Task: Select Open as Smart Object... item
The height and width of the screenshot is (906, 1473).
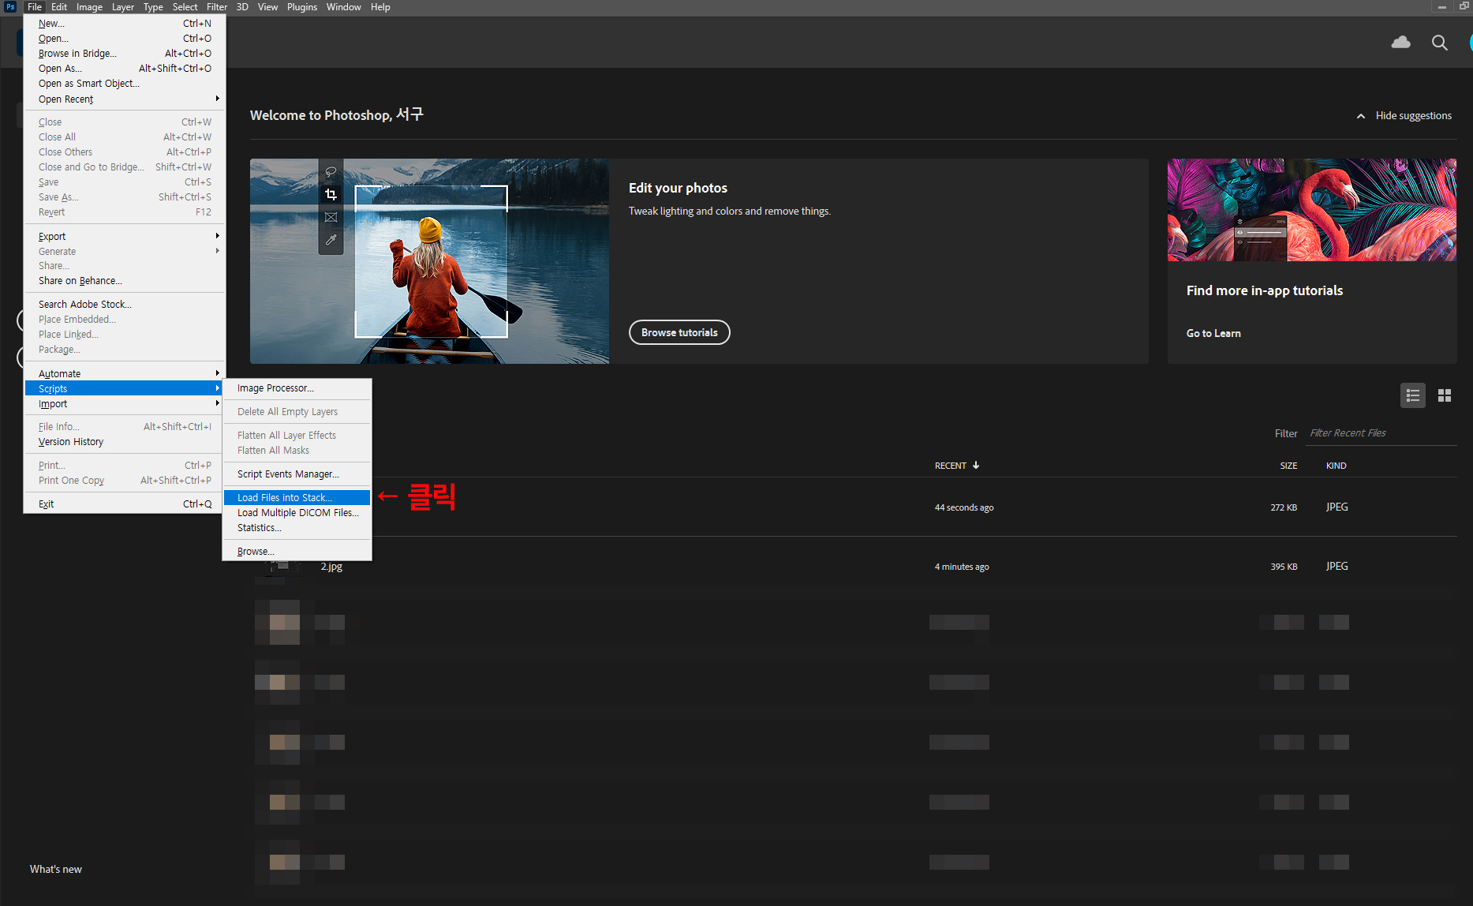Action: tap(125, 84)
